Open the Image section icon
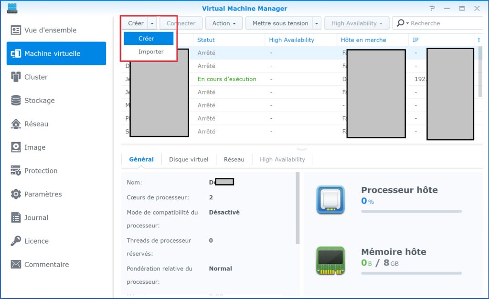Image resolution: width=489 pixels, height=299 pixels. pyautogui.click(x=16, y=147)
